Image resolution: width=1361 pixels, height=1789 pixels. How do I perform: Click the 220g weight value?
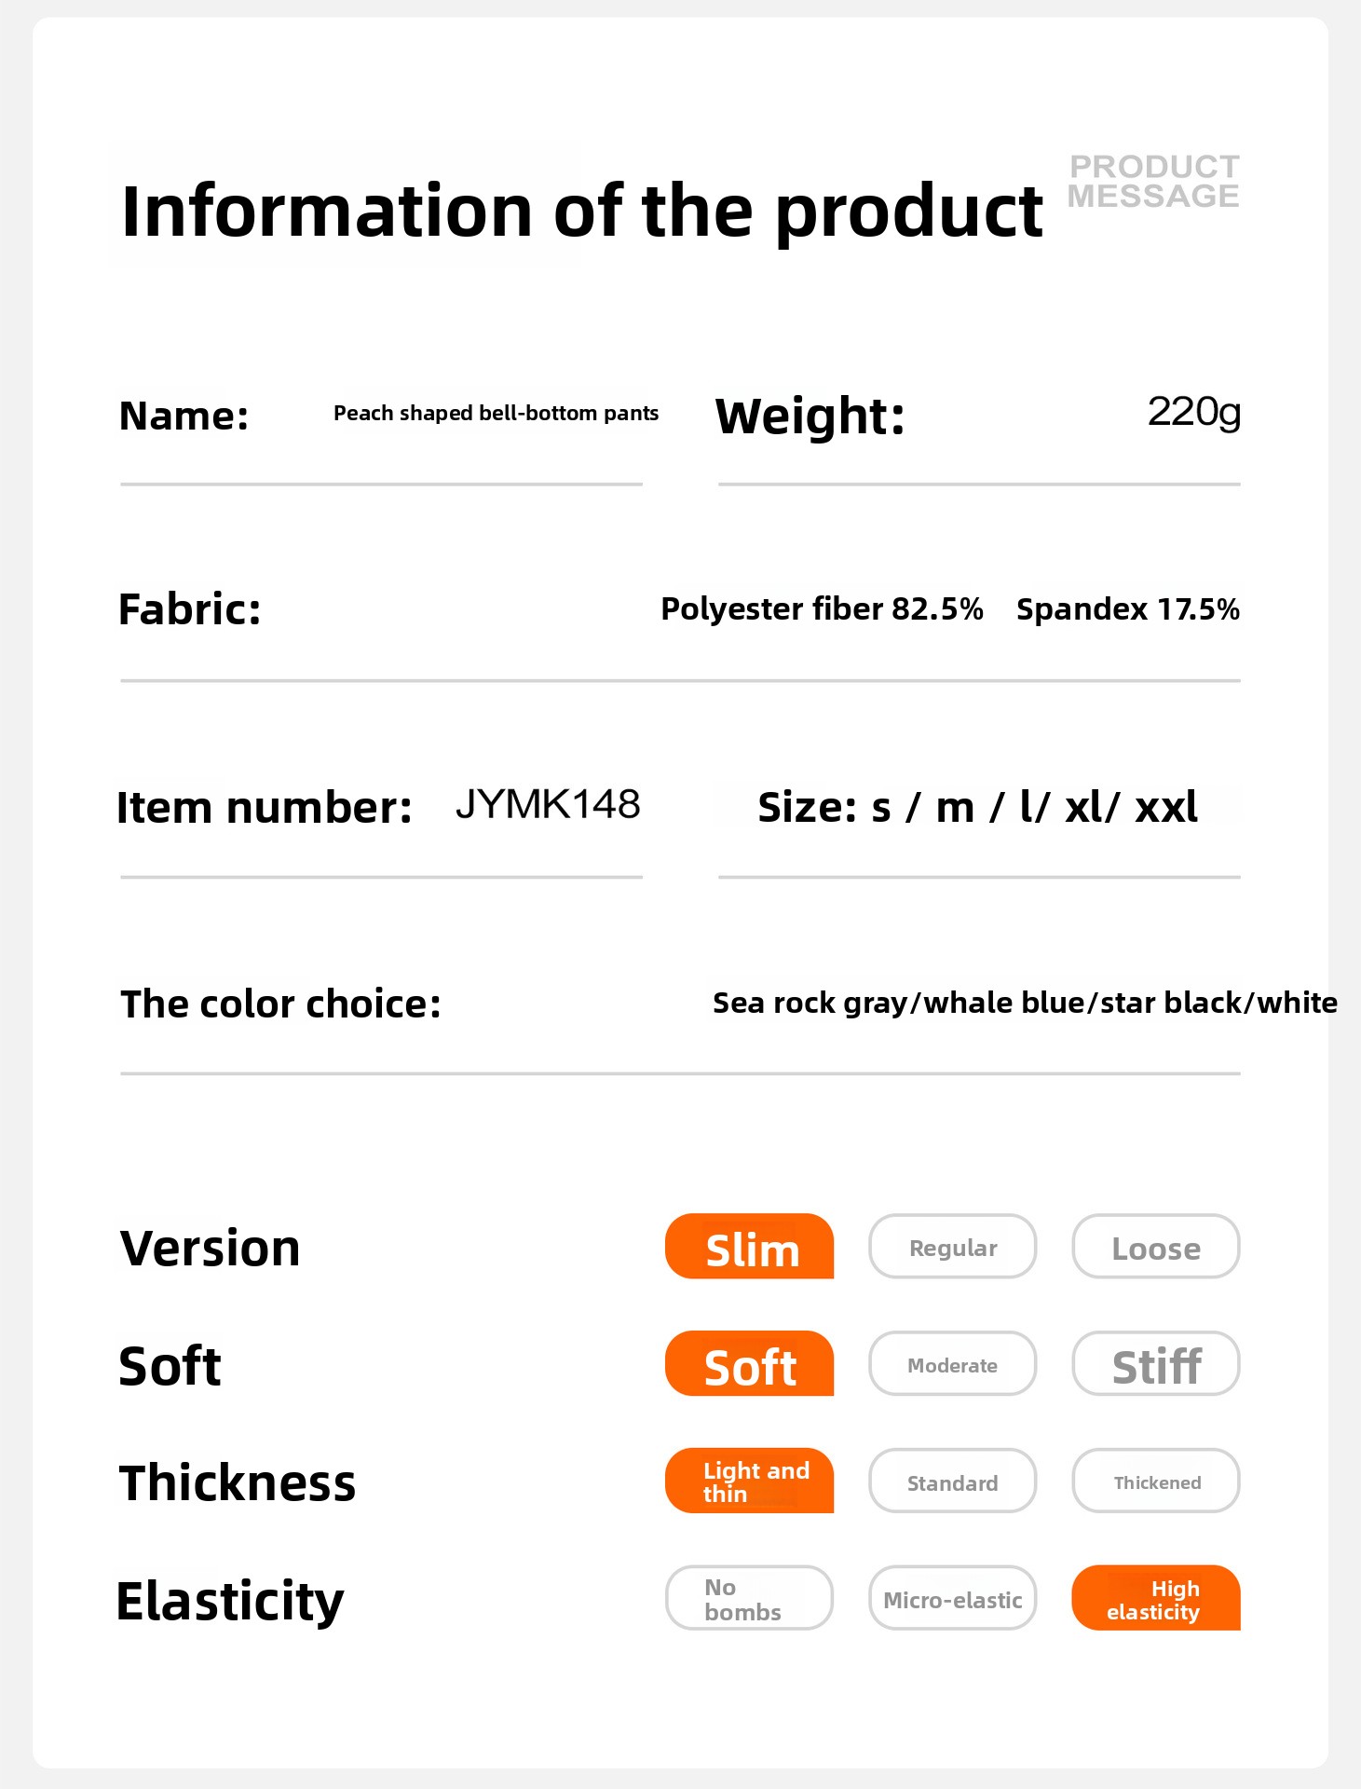[1193, 411]
